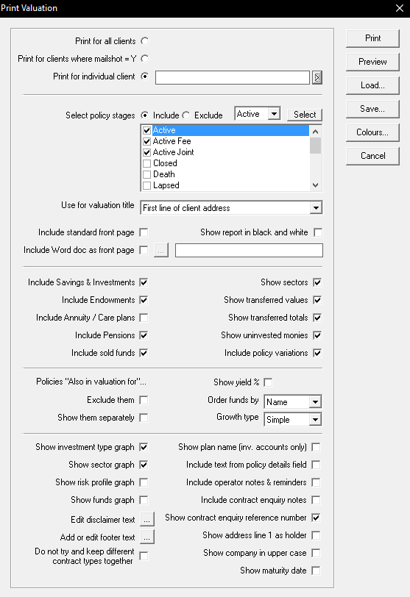Screen dimensions: 410x597
Task: Enable Include Annuity / Care plans
Action: point(144,318)
